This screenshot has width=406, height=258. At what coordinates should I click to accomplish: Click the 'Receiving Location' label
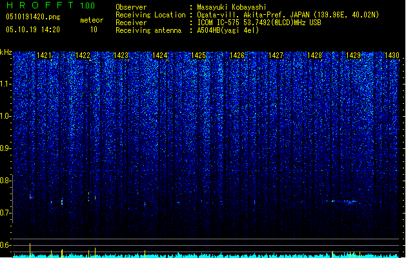pos(150,15)
